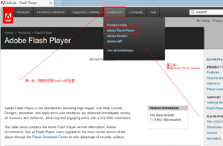
Task: Open Features sidebar link
Action: (213, 72)
